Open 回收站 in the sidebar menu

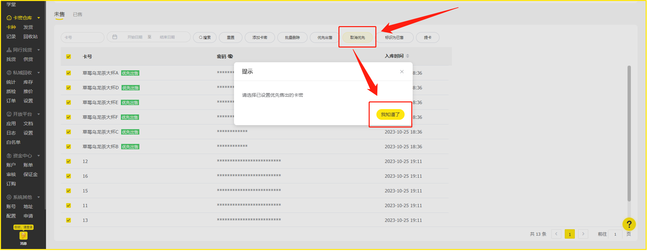[31, 36]
